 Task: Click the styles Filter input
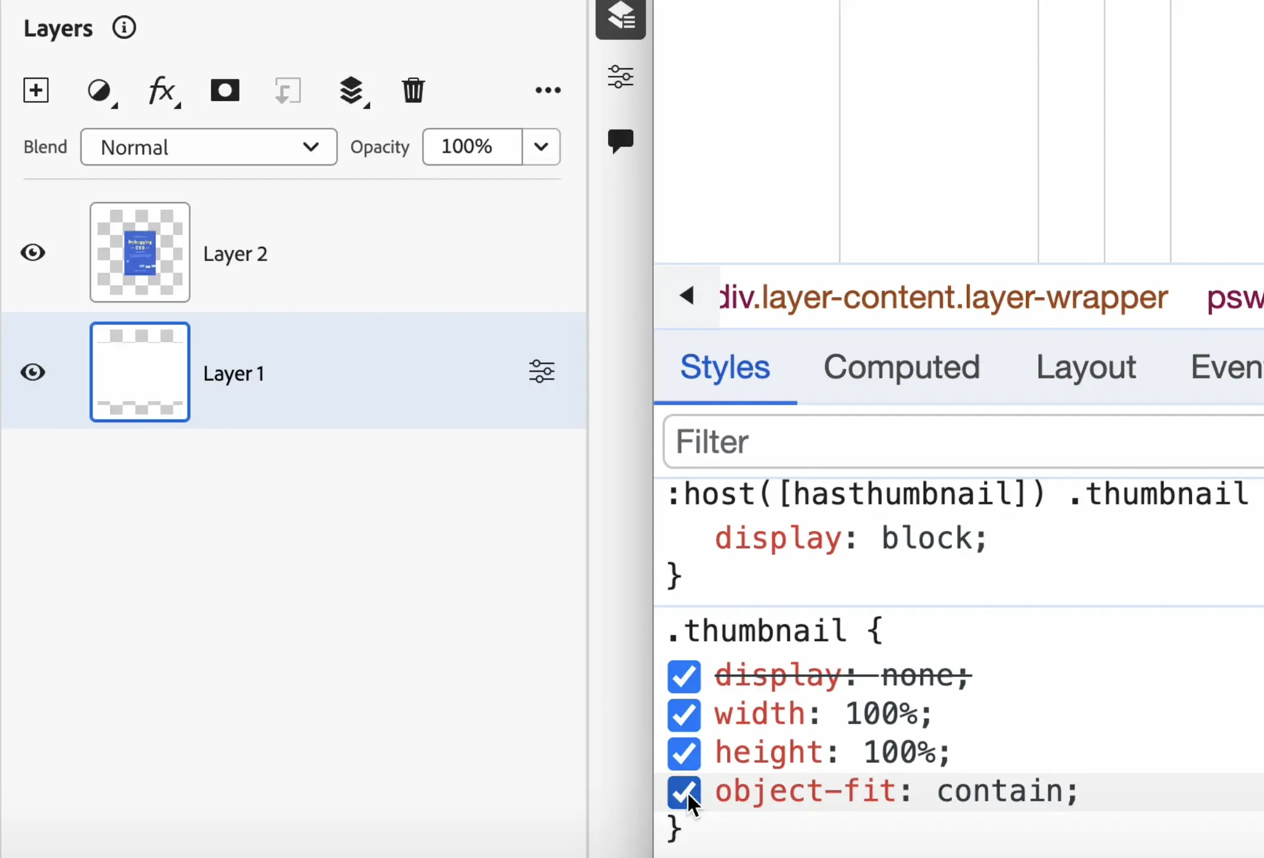963,442
